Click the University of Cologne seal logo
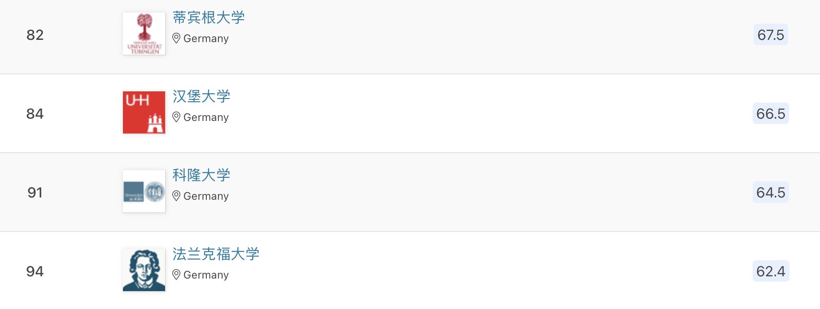The height and width of the screenshot is (309, 820). [x=144, y=191]
